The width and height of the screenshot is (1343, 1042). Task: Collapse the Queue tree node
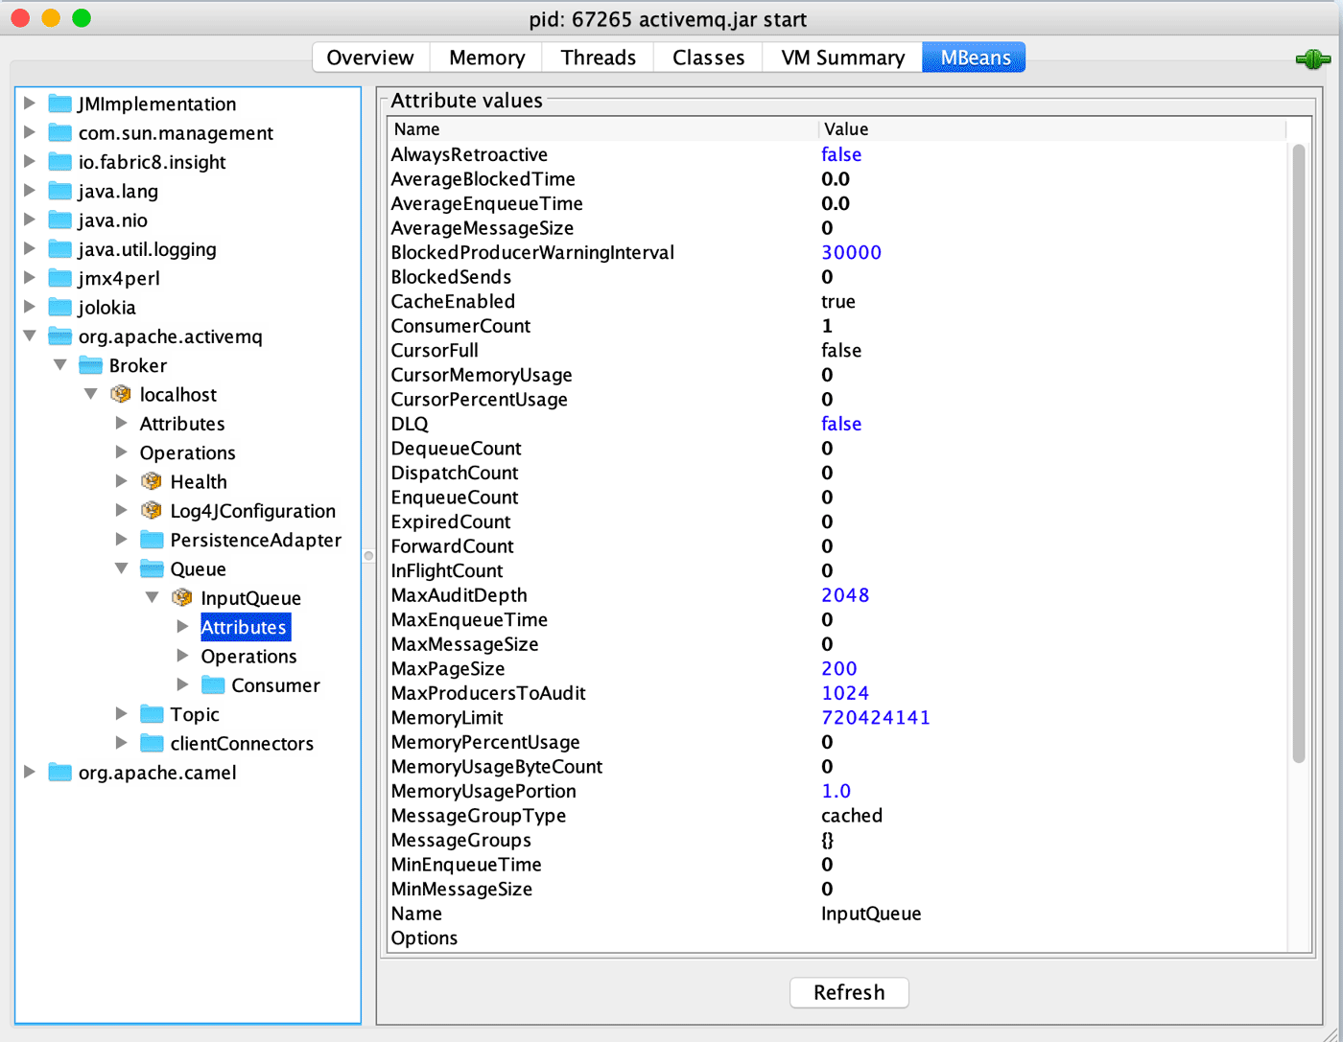tap(122, 568)
